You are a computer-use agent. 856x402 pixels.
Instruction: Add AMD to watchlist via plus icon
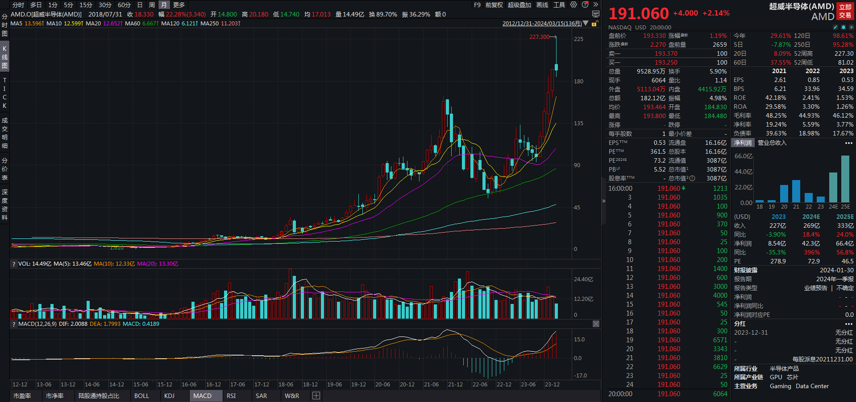(852, 27)
